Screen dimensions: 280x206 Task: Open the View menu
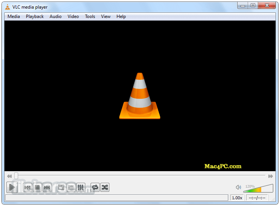106,16
